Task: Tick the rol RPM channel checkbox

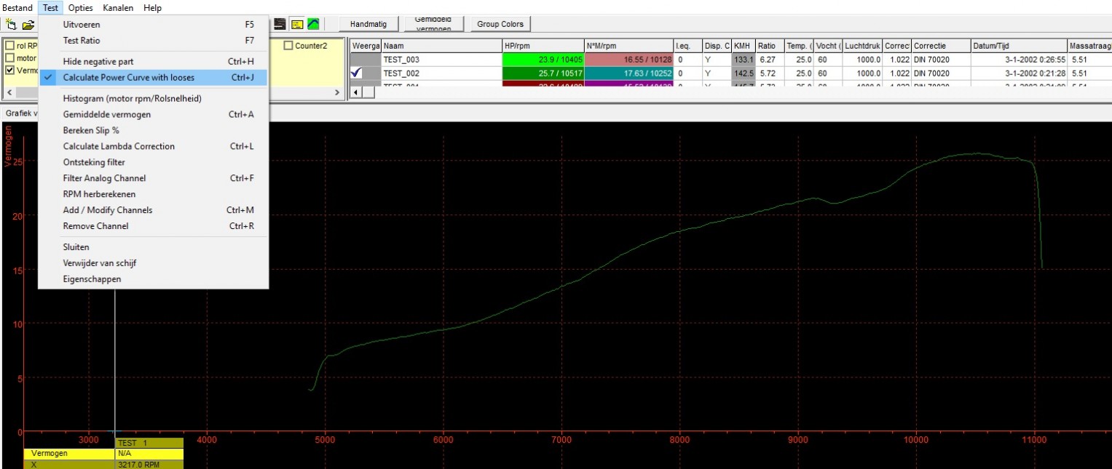Action: tap(9, 46)
